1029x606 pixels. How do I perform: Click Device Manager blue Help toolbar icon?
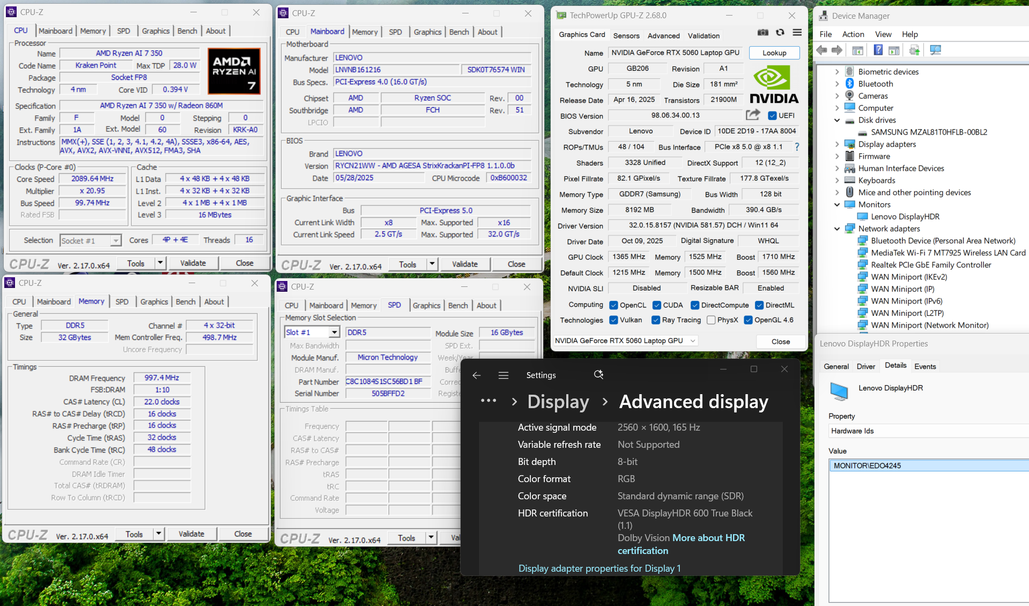pyautogui.click(x=878, y=50)
